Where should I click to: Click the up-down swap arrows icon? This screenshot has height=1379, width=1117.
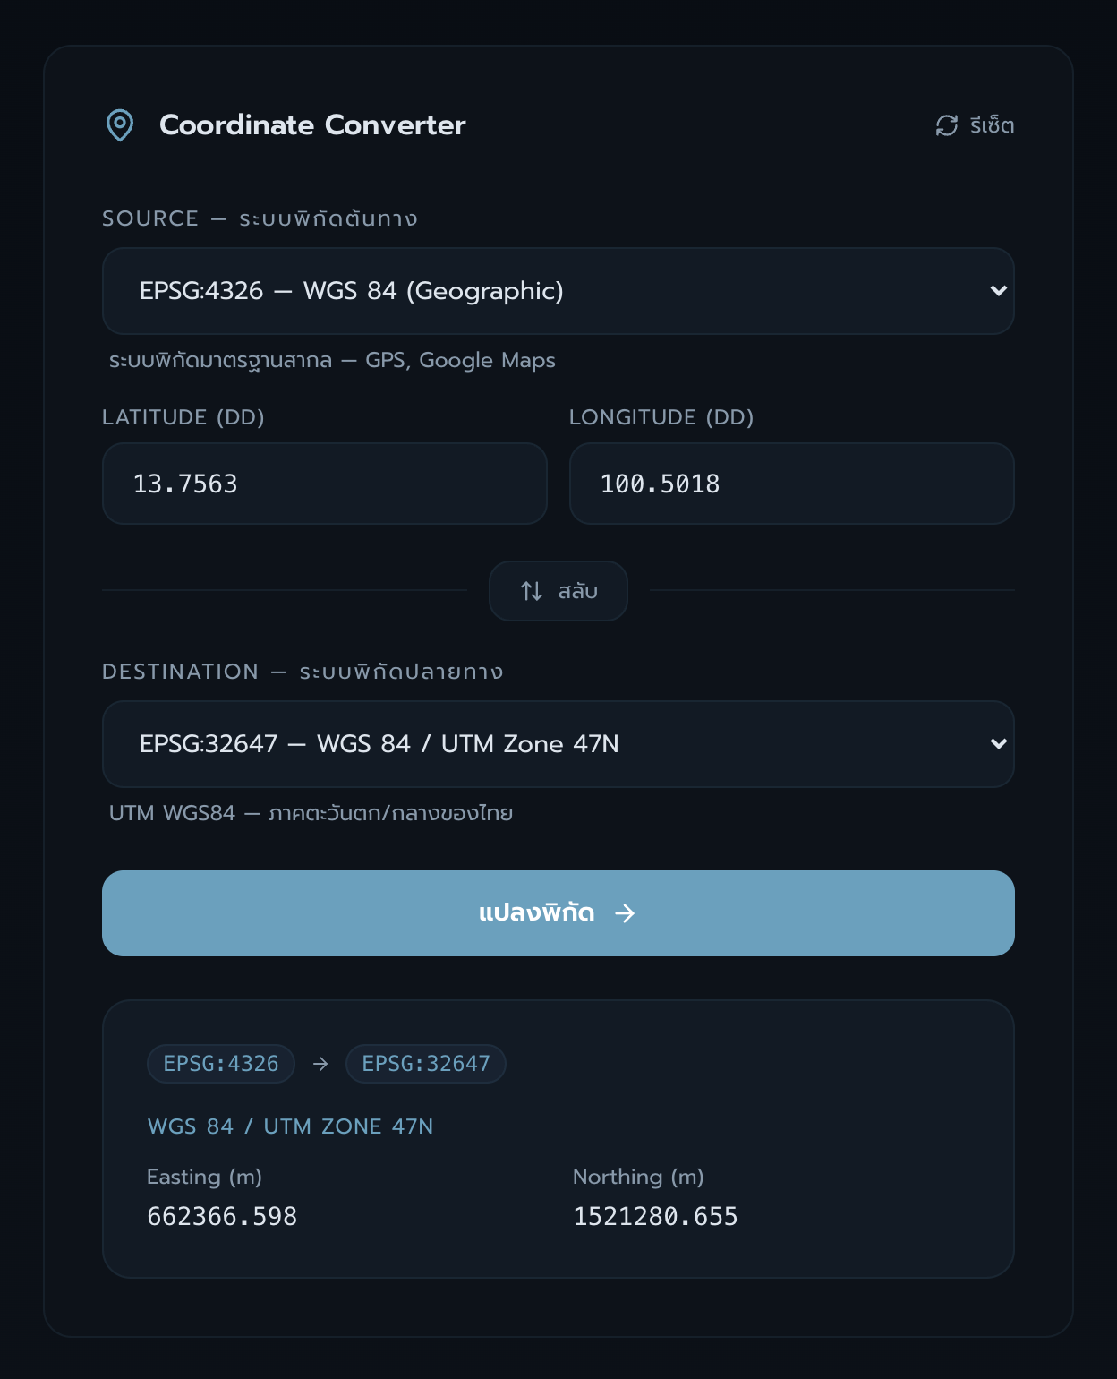(x=532, y=591)
